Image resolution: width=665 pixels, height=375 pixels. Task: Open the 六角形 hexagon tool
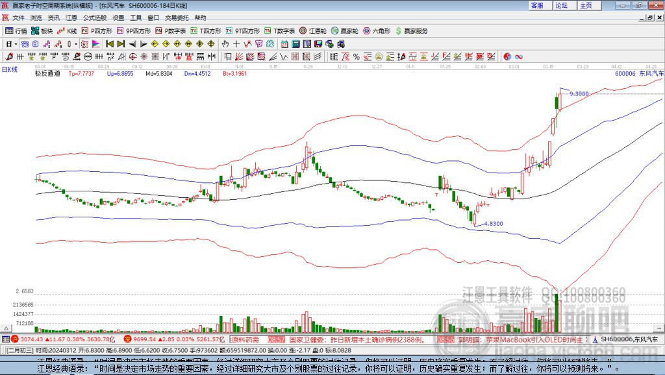(376, 30)
